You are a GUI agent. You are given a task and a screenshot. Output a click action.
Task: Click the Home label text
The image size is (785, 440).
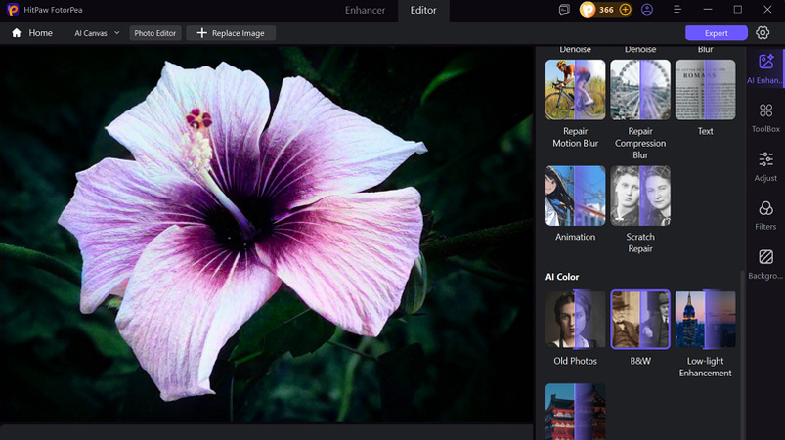click(x=40, y=33)
